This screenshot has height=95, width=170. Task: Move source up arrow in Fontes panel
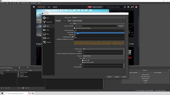(26, 88)
